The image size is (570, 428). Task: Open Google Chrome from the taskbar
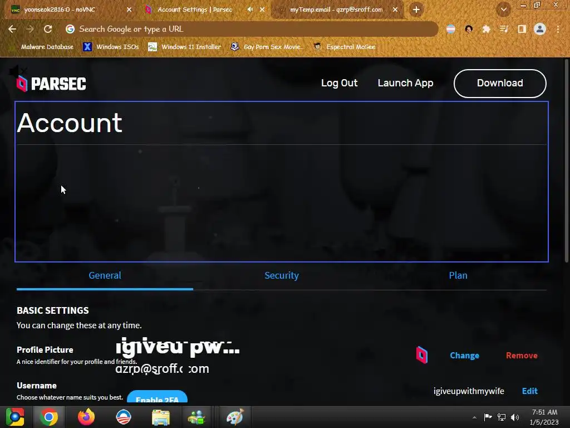coord(49,417)
